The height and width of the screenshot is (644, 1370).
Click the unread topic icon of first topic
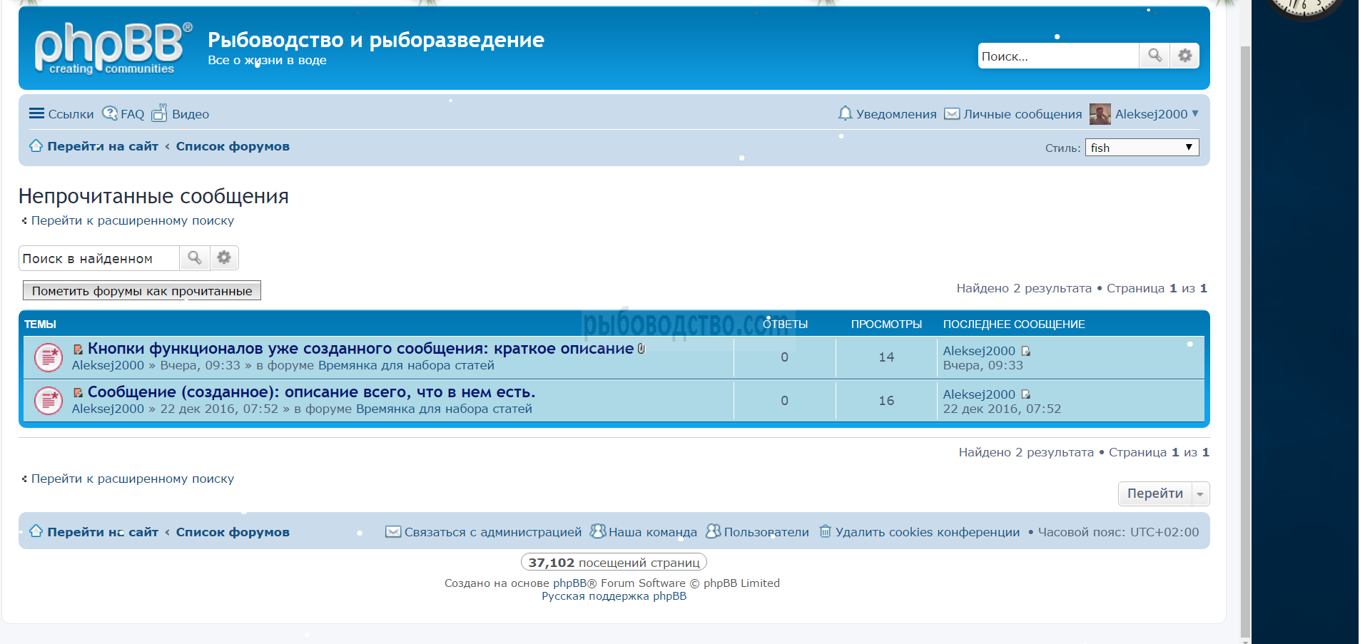click(49, 357)
